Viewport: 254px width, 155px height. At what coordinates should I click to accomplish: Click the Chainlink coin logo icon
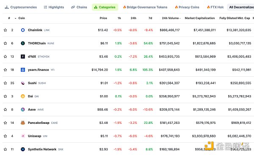tap(23, 30)
